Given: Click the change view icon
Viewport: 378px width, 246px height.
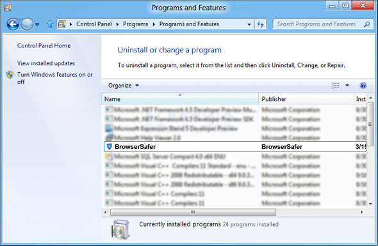Looking at the screenshot, I should click(x=335, y=86).
